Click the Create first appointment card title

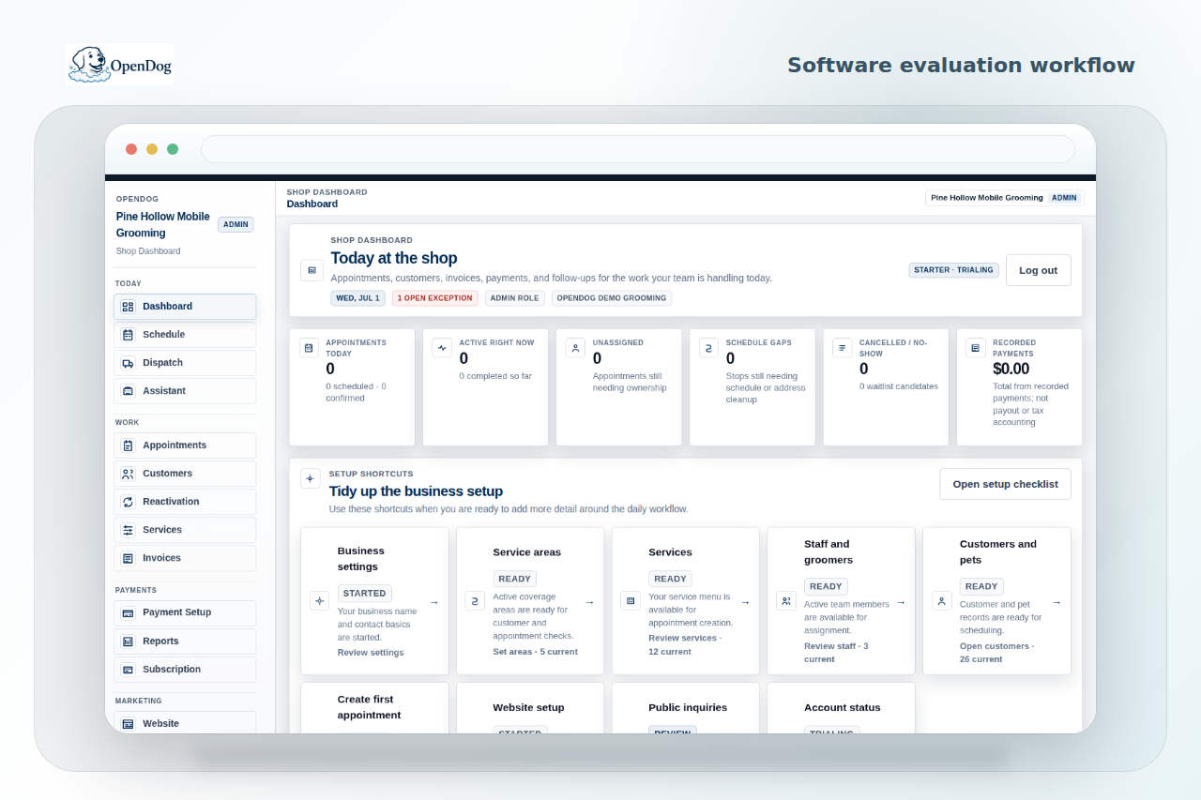point(369,707)
